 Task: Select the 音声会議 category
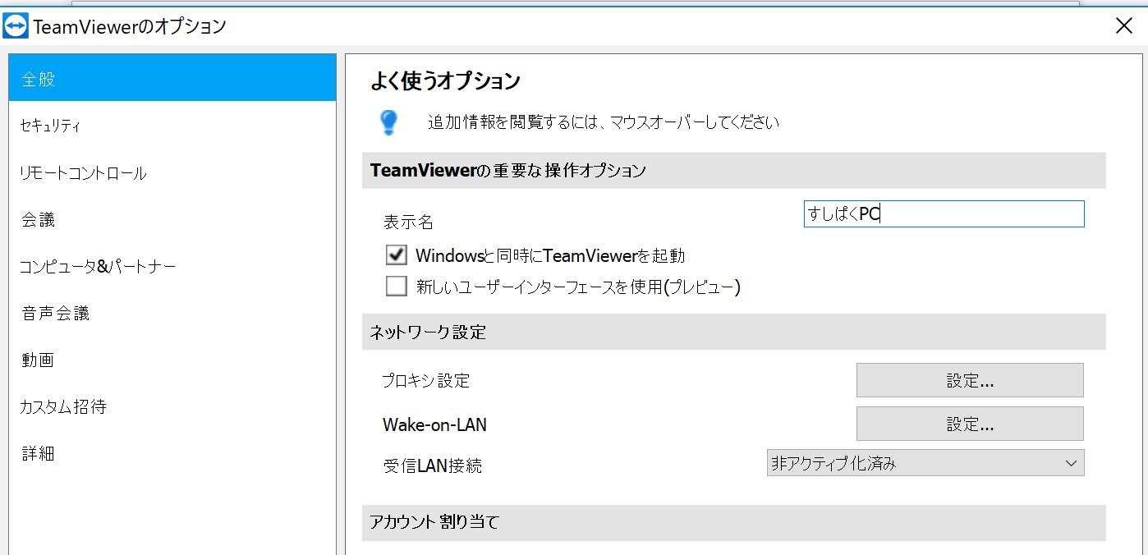pyautogui.click(x=172, y=313)
